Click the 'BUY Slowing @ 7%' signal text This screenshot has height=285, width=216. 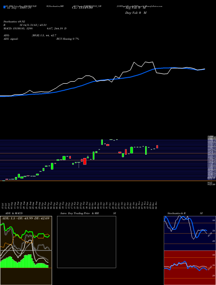pos(68,39)
